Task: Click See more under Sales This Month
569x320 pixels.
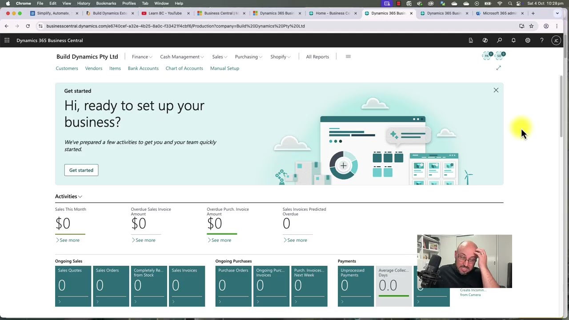Action: click(68, 240)
